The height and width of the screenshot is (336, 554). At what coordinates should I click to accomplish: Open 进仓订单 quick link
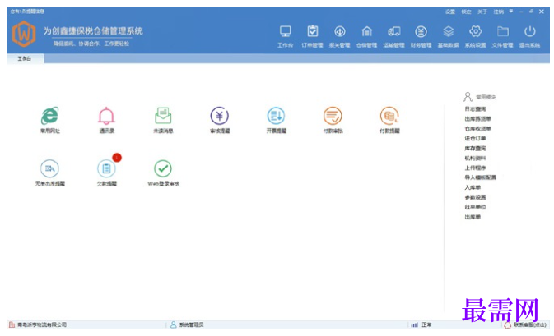pos(475,138)
